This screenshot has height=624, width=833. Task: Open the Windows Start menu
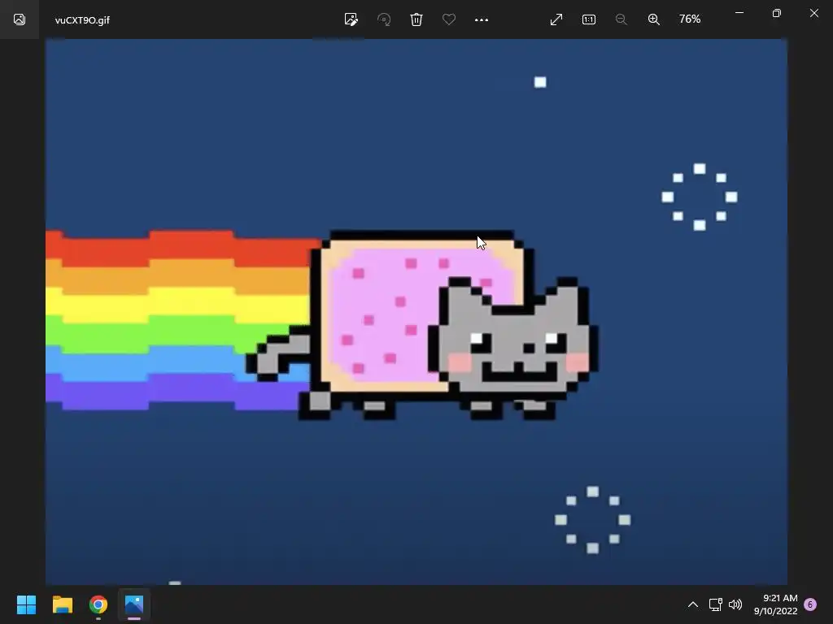(26, 604)
